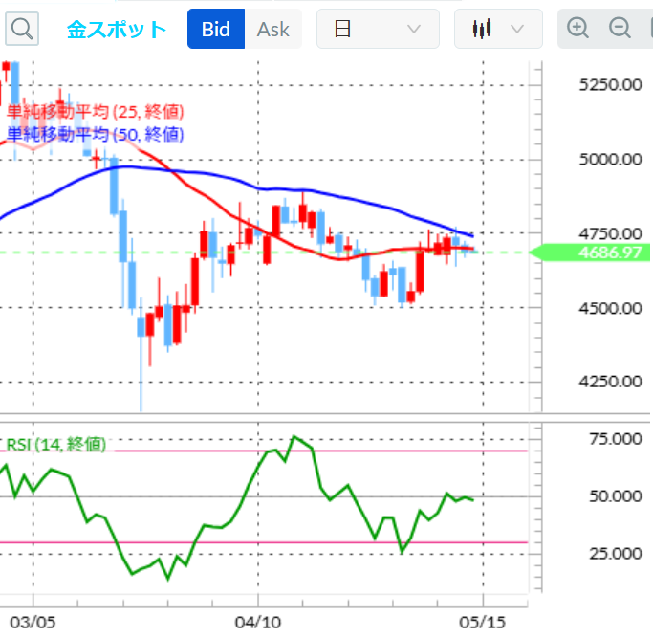Select the 単純移動平均 (25, 終値) label
653x638 pixels.
(x=95, y=112)
